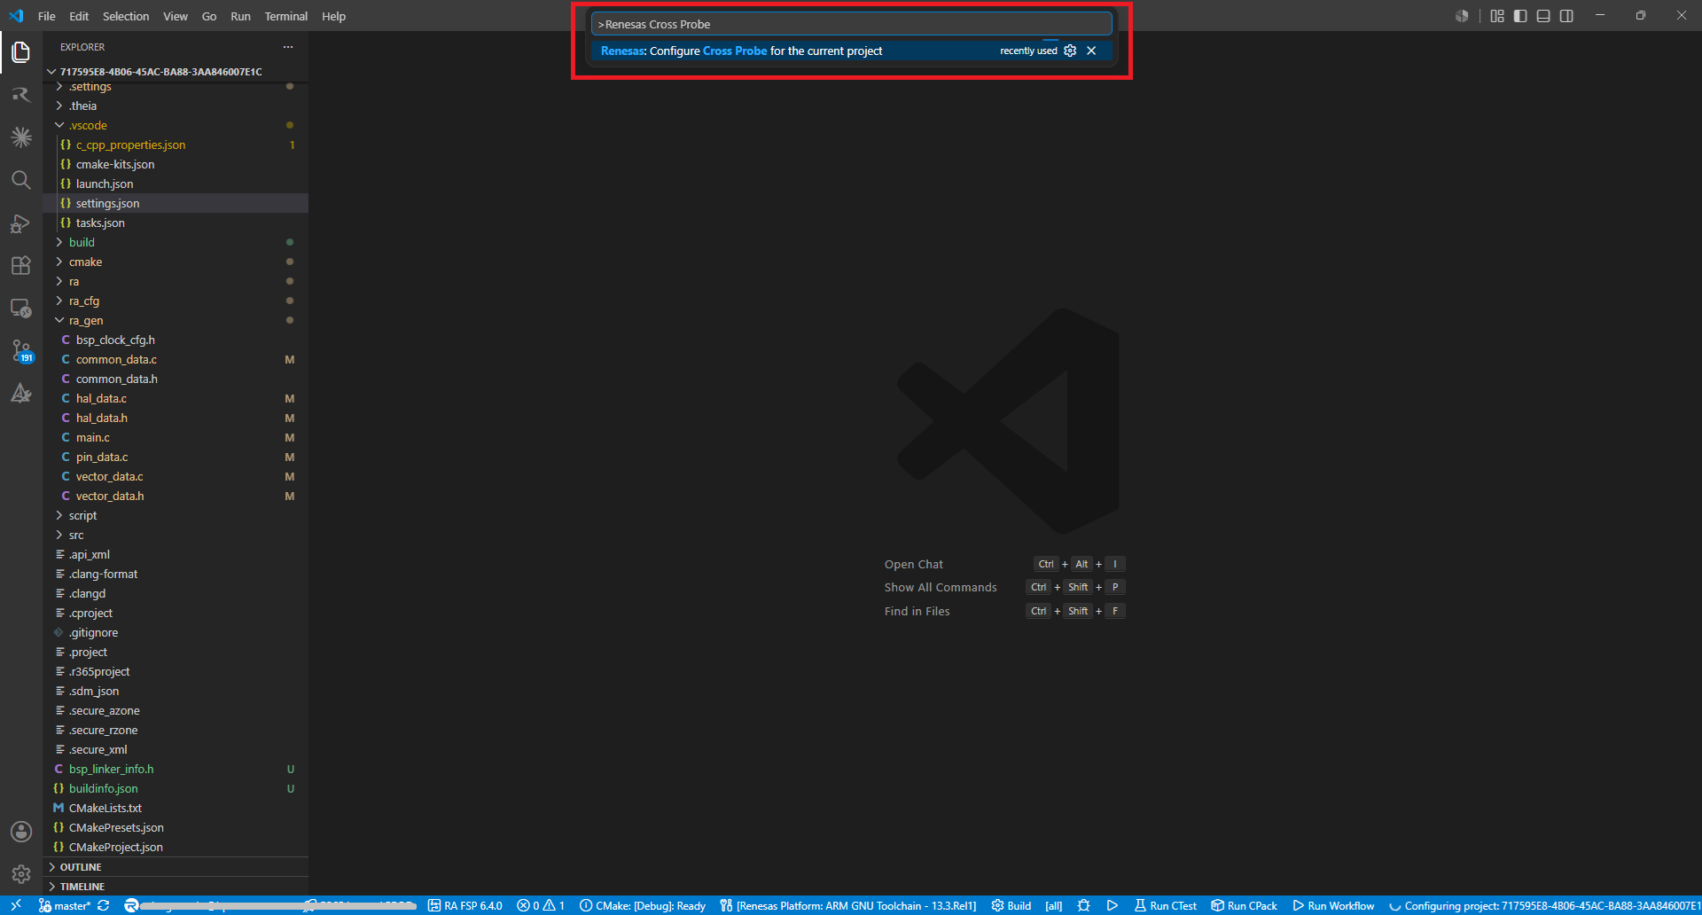Viewport: 1702px width, 915px height.
Task: Open main.c in ra_gen
Action: (176, 437)
